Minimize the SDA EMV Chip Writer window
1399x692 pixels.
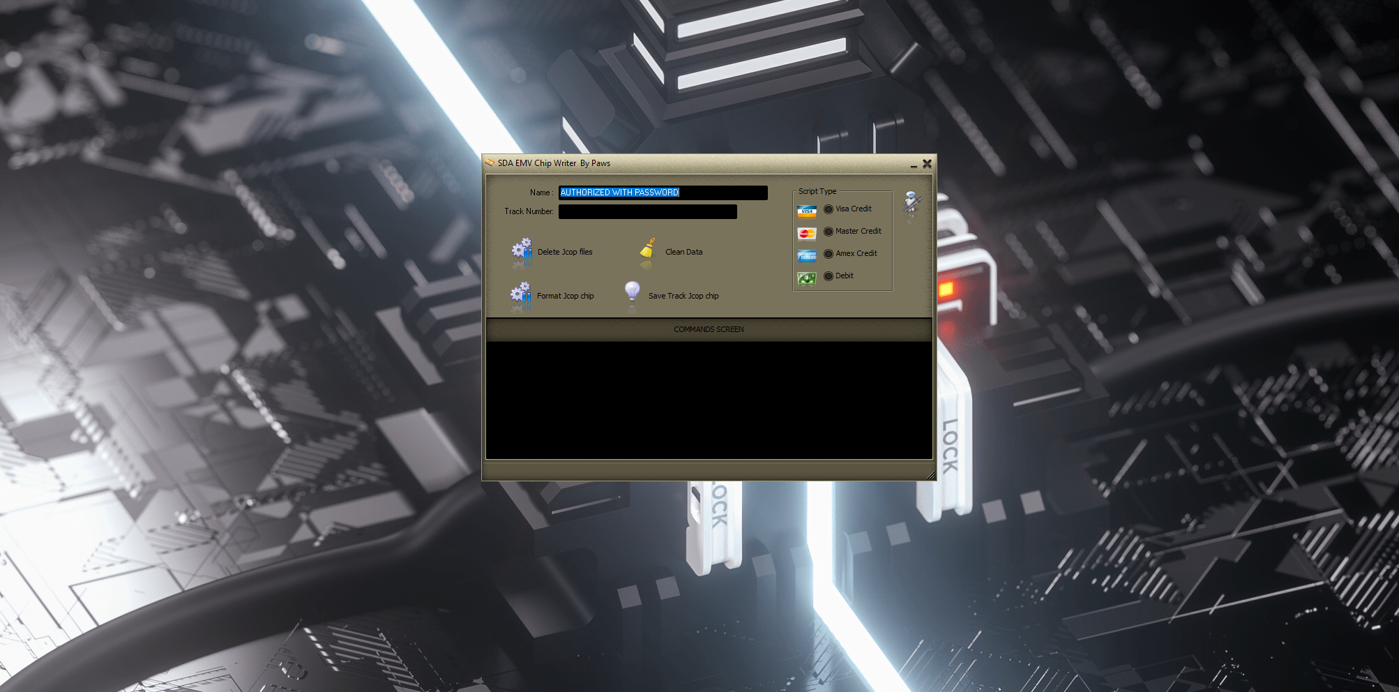914,165
